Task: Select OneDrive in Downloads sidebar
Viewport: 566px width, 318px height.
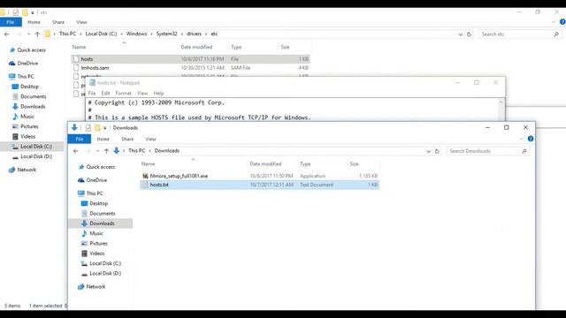Action: click(x=96, y=180)
